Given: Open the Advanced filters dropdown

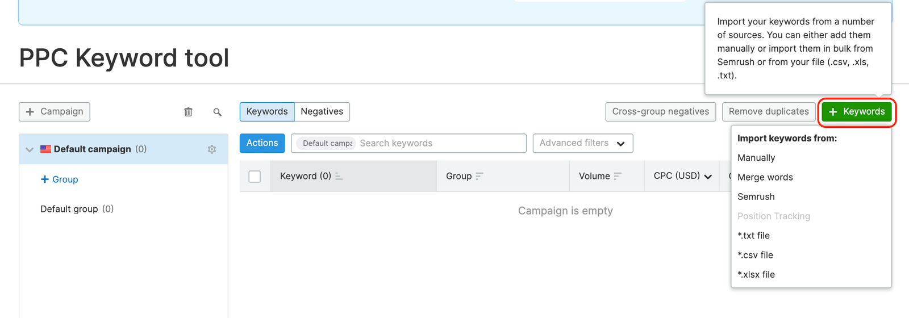Looking at the screenshot, I should pyautogui.click(x=583, y=143).
